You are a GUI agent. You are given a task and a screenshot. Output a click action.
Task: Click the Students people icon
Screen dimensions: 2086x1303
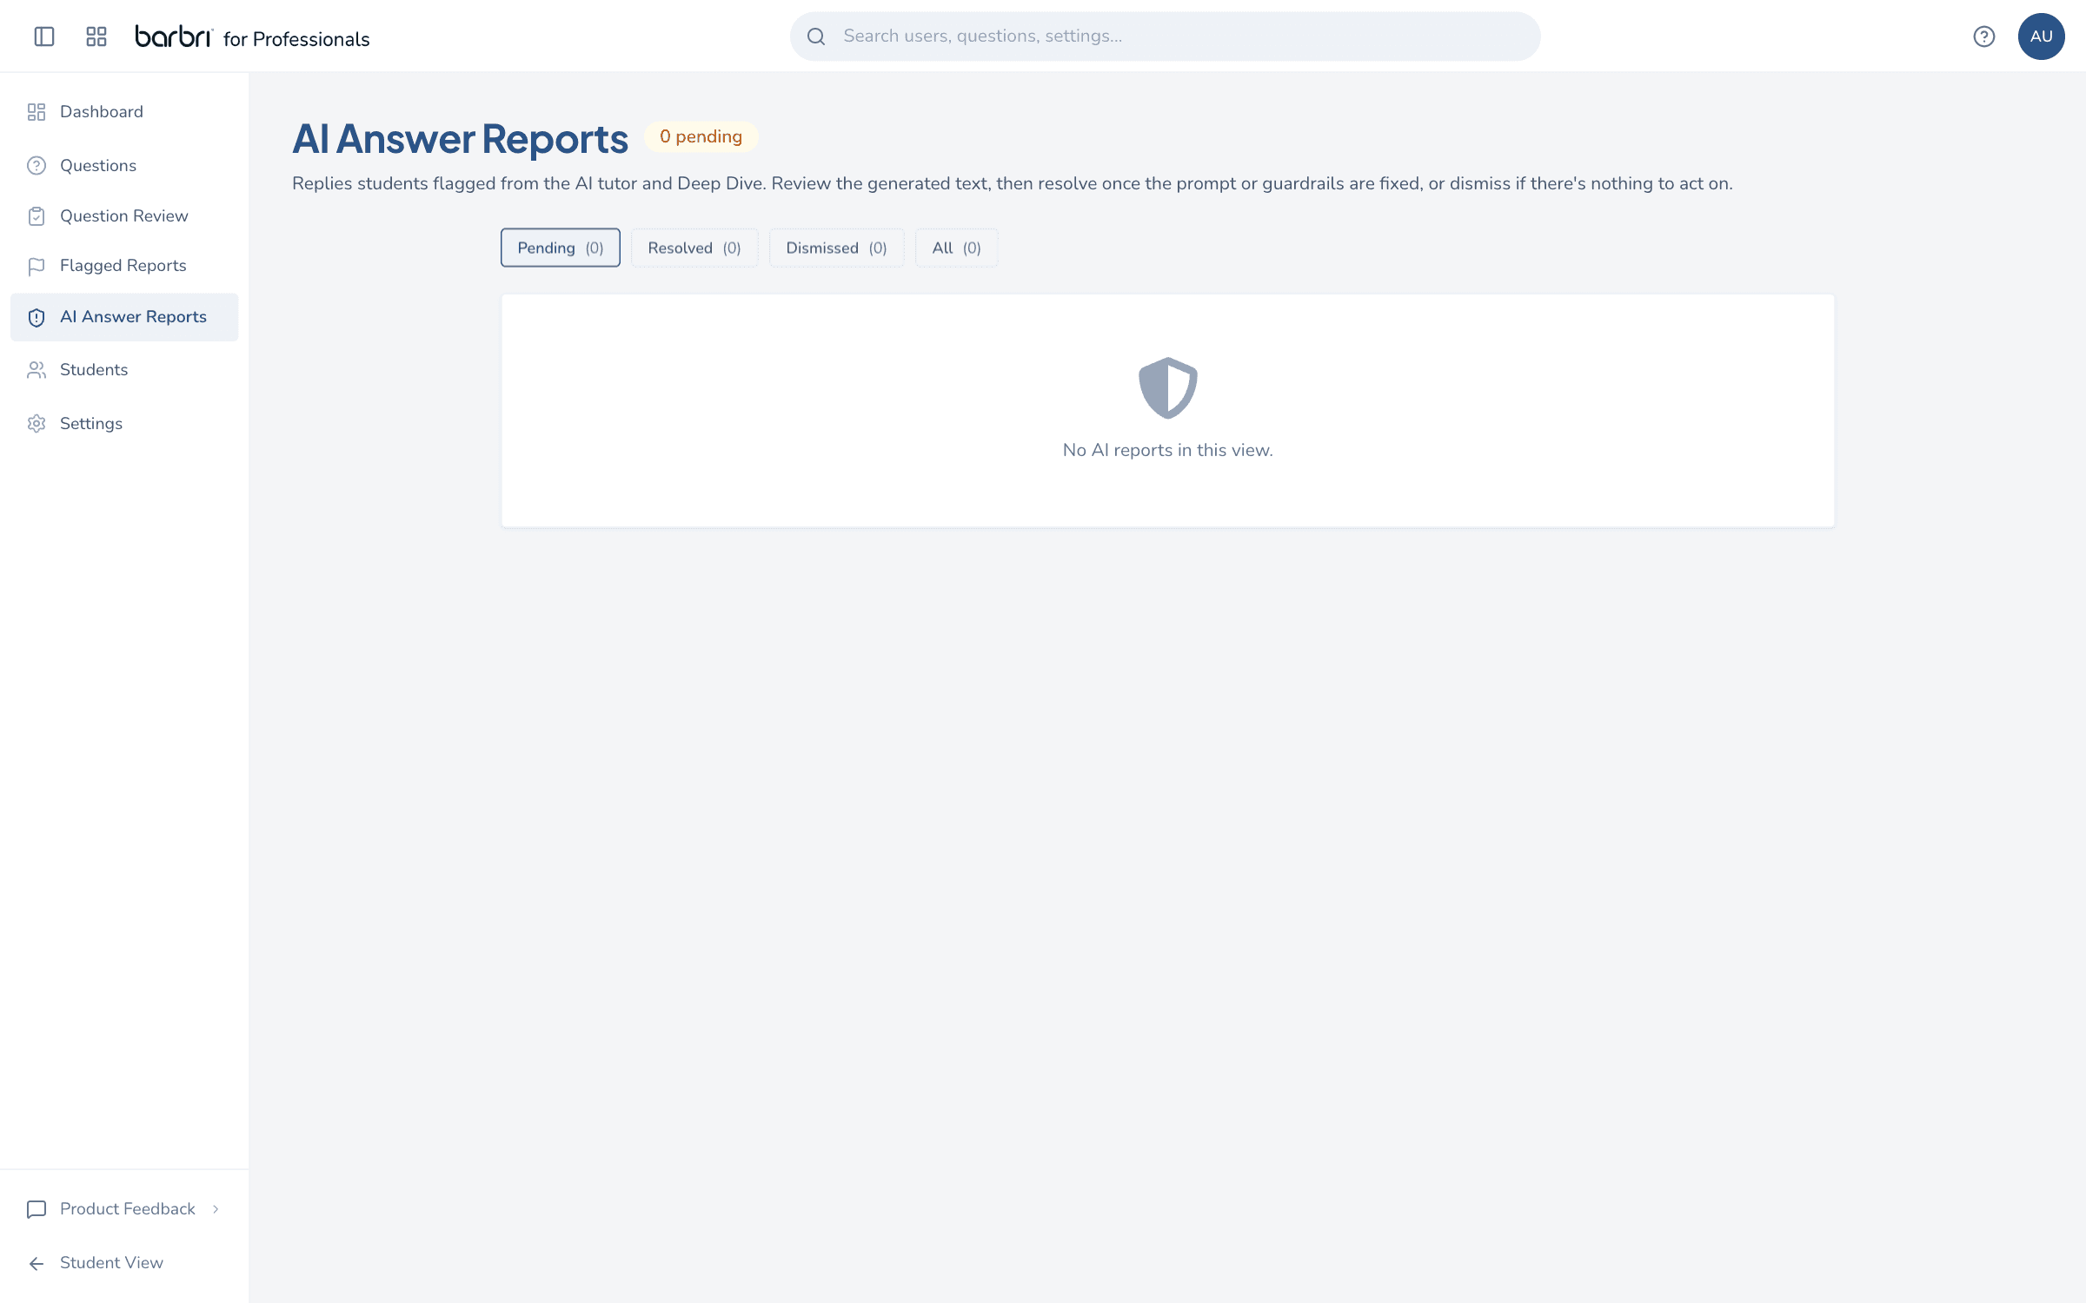(37, 370)
